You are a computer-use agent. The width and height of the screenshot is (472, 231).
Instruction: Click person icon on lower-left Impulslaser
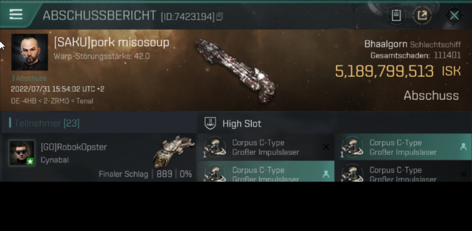(x=326, y=174)
